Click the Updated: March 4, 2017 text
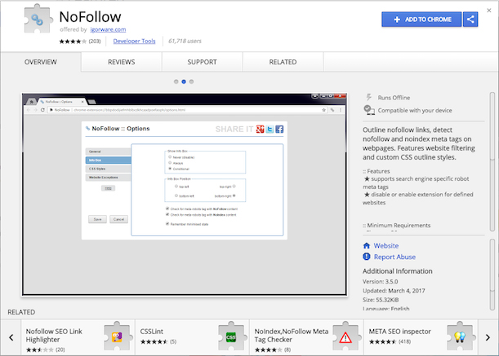Image resolution: width=499 pixels, height=356 pixels. pyautogui.click(x=394, y=291)
